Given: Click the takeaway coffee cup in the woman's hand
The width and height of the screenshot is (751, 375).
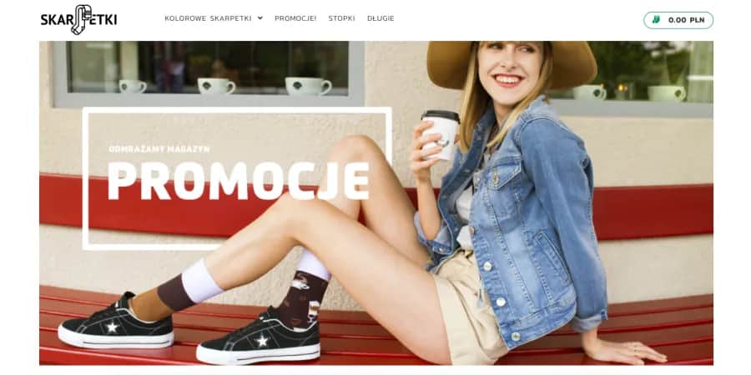Looking at the screenshot, I should (x=440, y=135).
